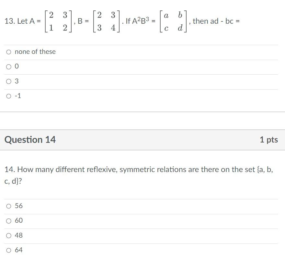Choose answer option '0' for question 13
285x261 pixels.
pos(8,66)
